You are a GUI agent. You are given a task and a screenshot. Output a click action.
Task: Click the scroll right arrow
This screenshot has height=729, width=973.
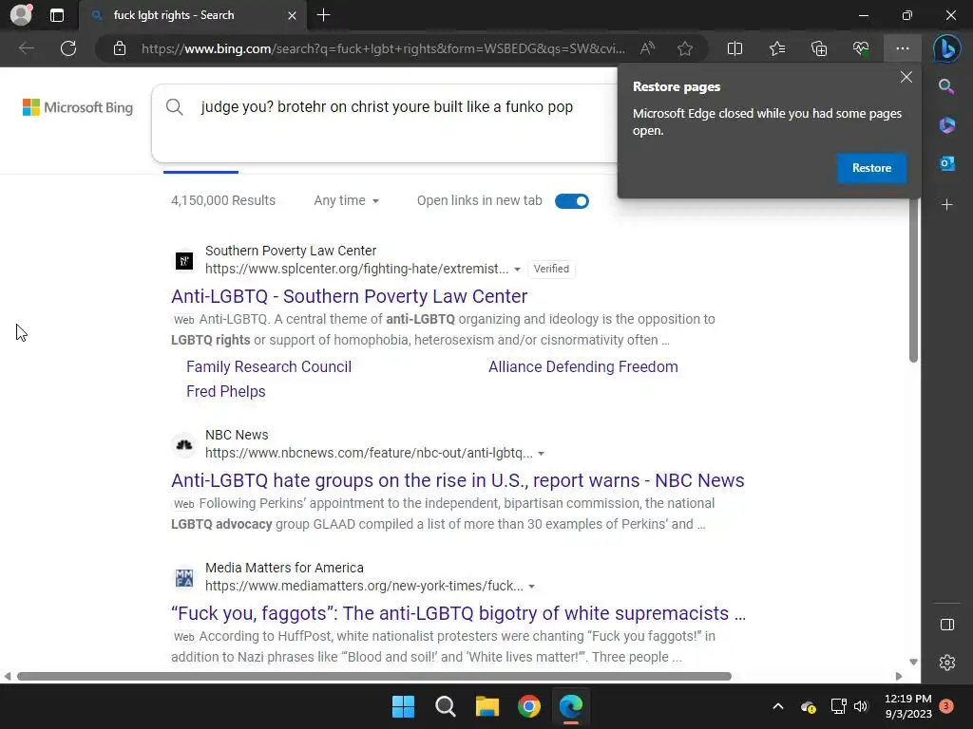899,676
